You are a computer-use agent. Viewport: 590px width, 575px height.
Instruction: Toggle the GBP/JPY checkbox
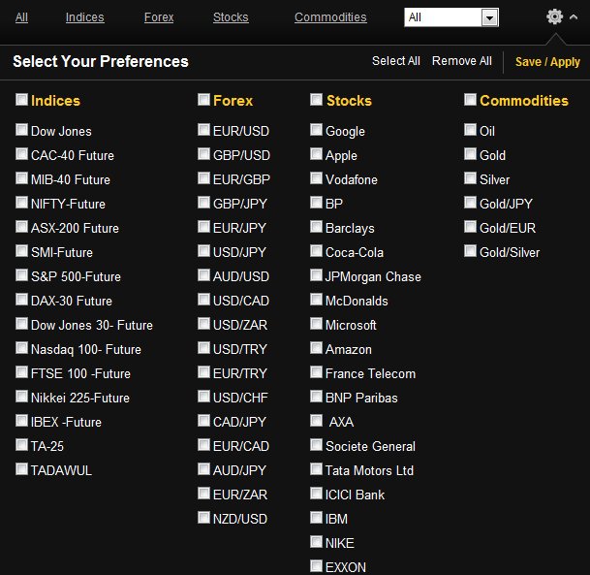pyautogui.click(x=204, y=203)
